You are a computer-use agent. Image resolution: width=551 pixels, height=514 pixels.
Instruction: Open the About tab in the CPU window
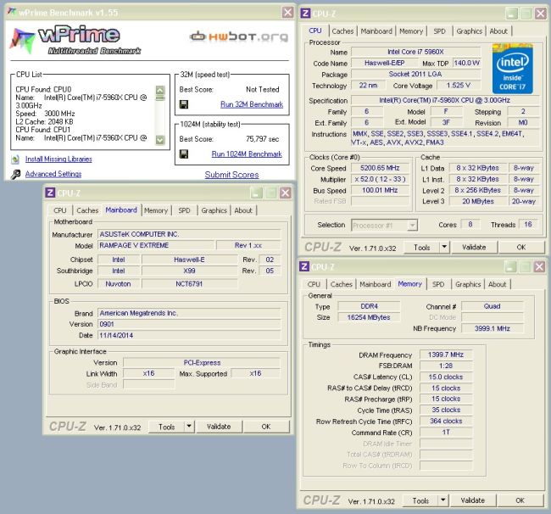click(498, 31)
